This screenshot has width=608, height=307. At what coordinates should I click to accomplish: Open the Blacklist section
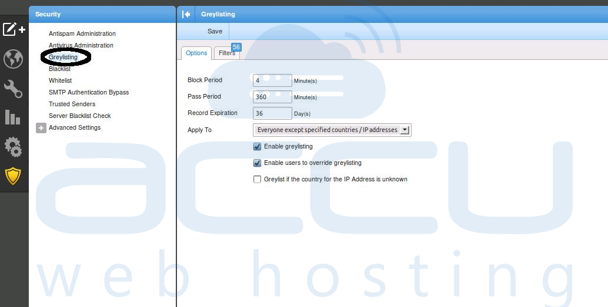pos(60,69)
